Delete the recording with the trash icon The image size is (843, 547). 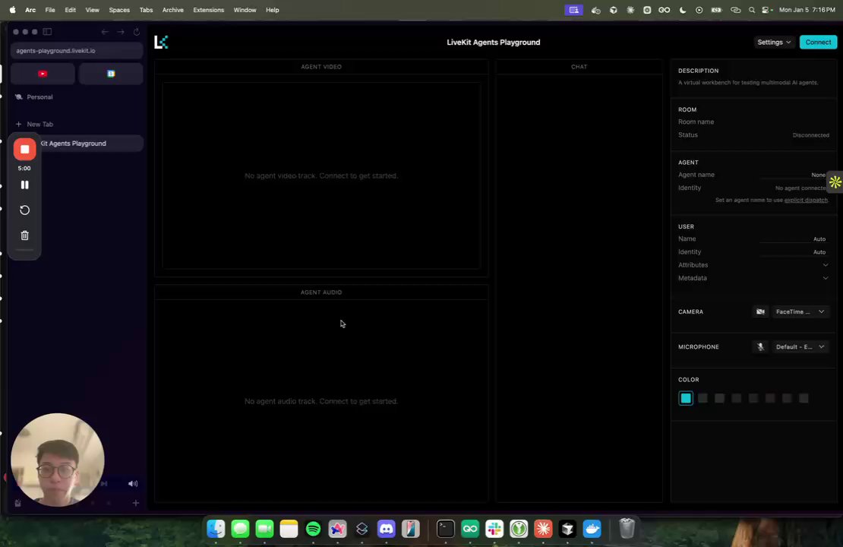(x=25, y=236)
